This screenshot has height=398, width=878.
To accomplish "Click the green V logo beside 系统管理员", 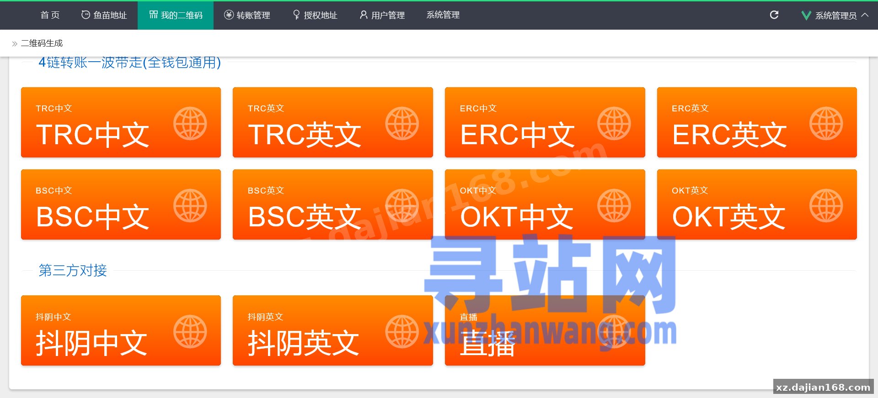I will pyautogui.click(x=806, y=16).
